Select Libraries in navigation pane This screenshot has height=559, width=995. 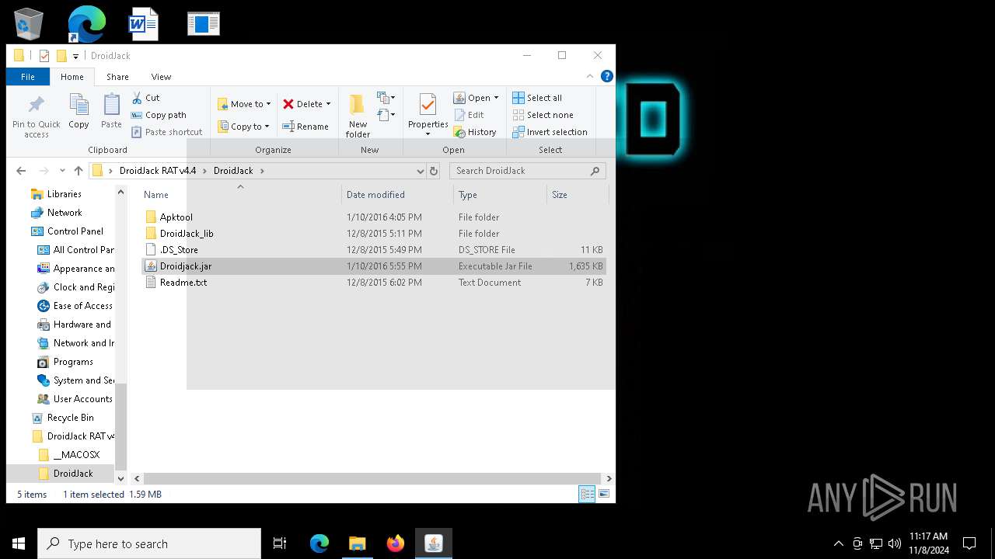coord(64,194)
